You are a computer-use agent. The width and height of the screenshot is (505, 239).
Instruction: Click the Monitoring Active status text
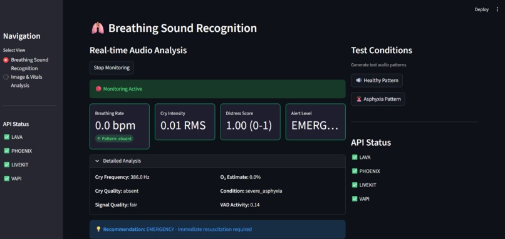pyautogui.click(x=123, y=89)
